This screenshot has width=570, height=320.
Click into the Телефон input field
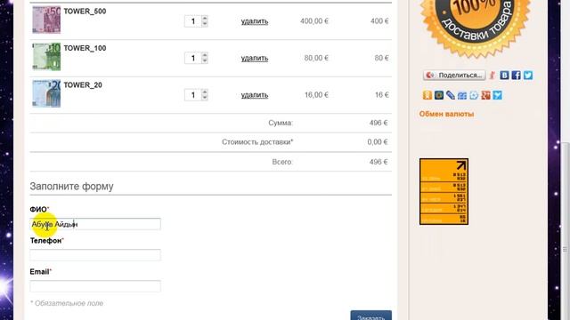95,255
